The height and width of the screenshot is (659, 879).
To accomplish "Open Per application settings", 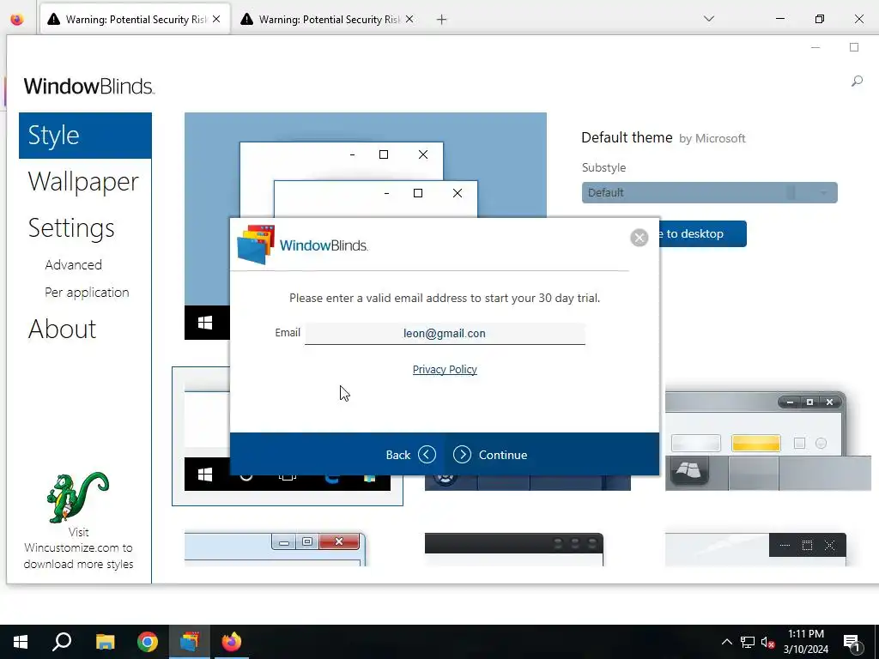I will click(x=87, y=293).
